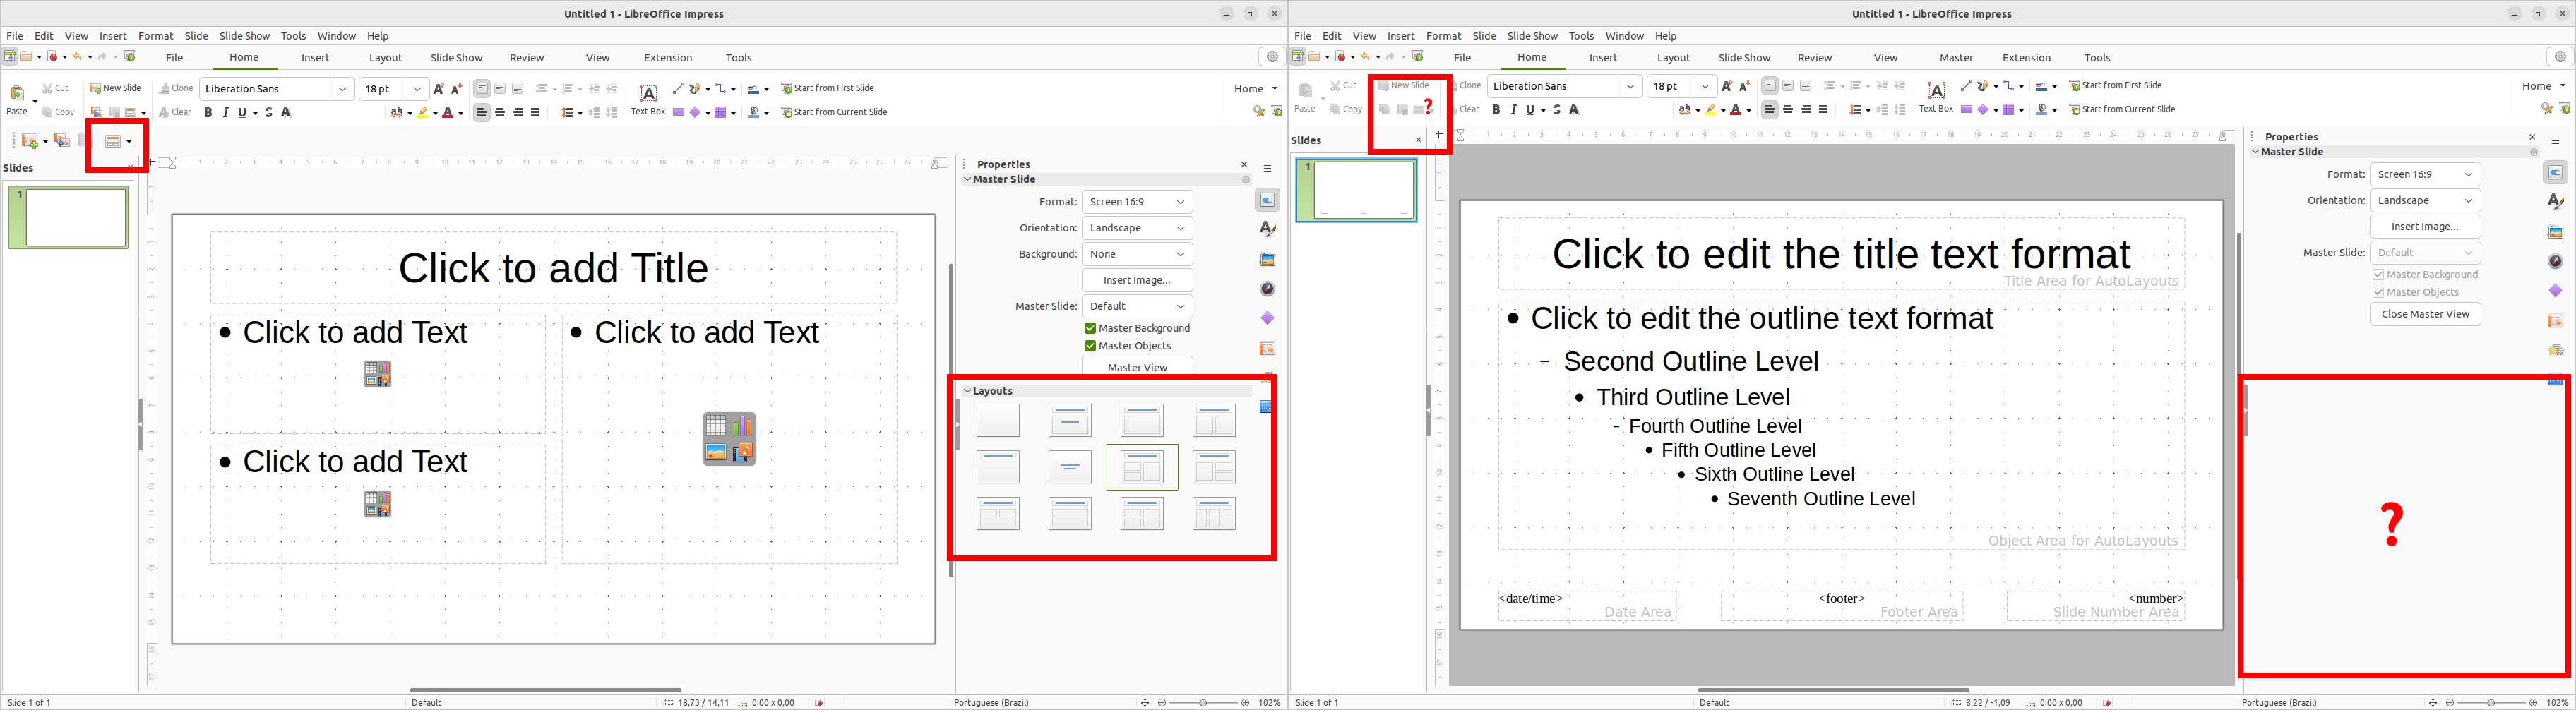The height and width of the screenshot is (710, 2576).
Task: Open the Animation sidebar panel
Action: tap(1267, 378)
